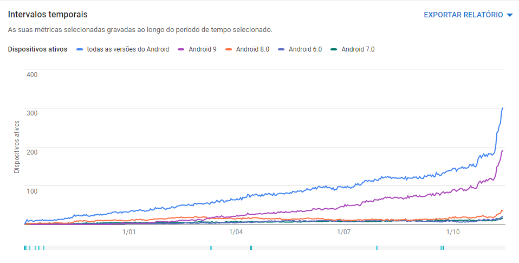Viewport: 519px width, 263px height.
Task: Toggle the 'todas as versões do Android' series
Action: (128, 49)
